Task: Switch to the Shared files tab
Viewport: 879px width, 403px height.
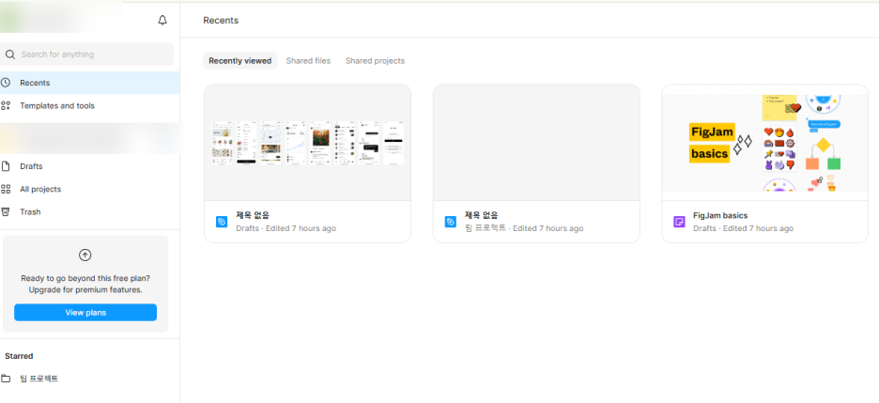Action: [x=308, y=60]
